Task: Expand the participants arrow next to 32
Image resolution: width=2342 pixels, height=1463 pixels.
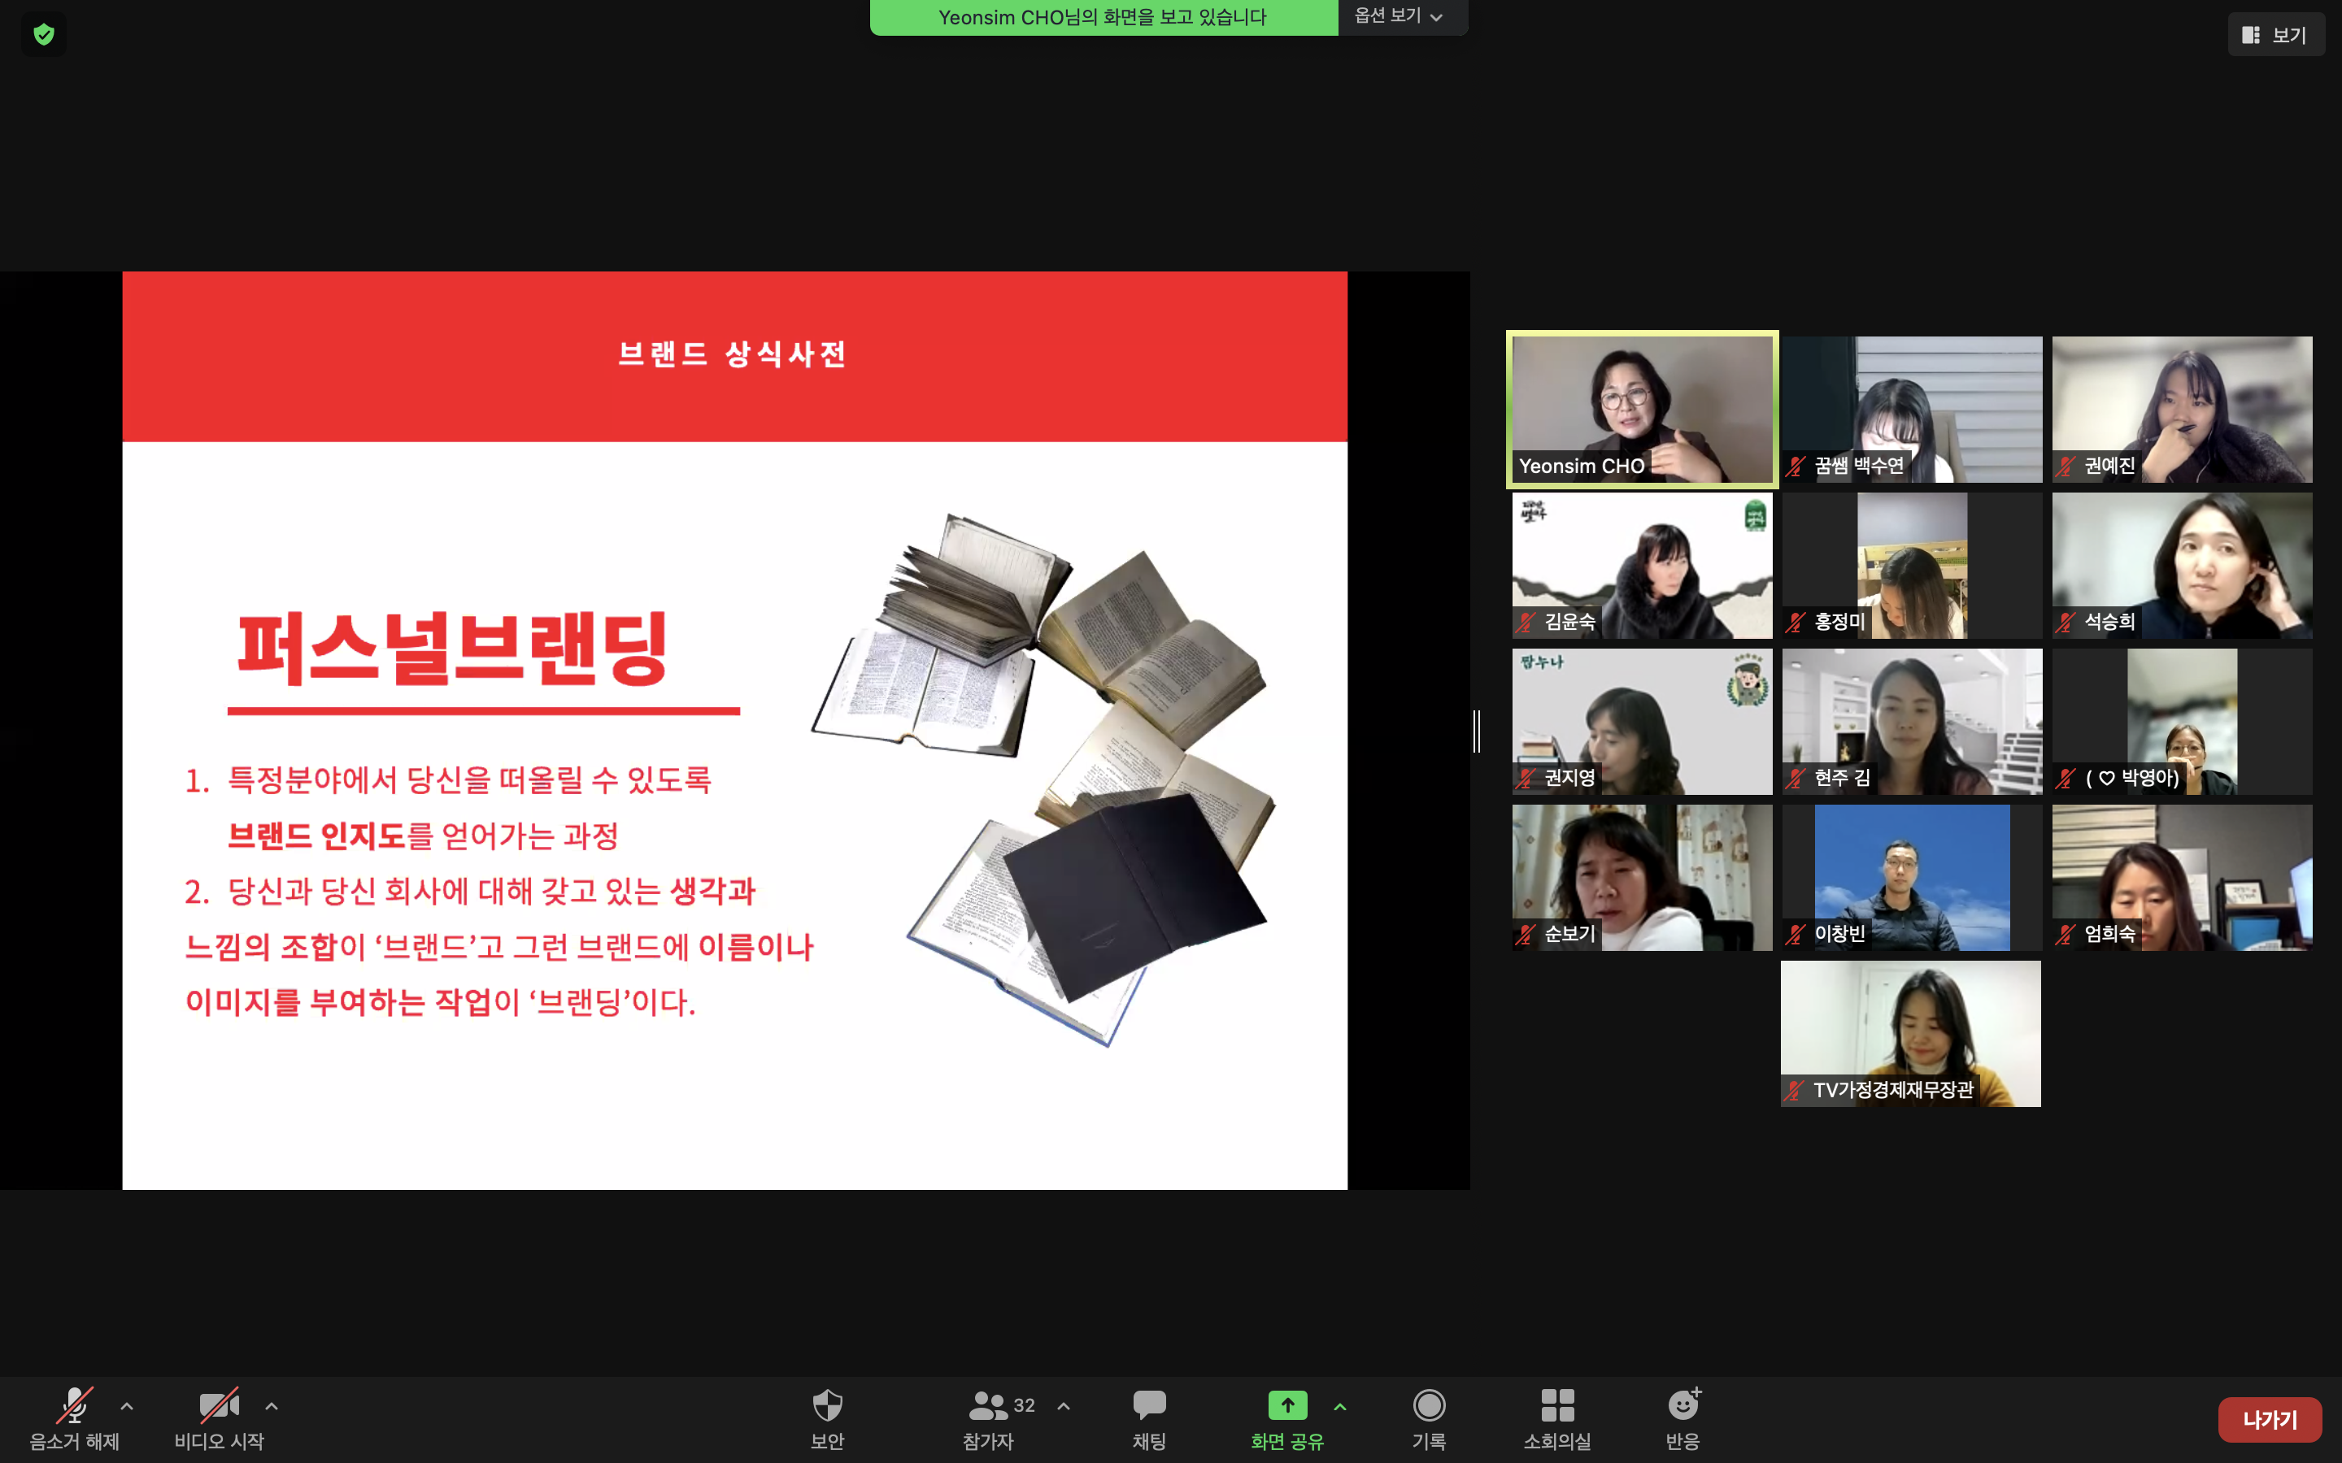Action: (1064, 1406)
